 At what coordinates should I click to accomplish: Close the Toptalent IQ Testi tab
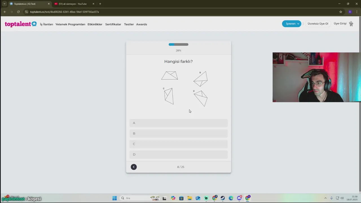coord(49,4)
